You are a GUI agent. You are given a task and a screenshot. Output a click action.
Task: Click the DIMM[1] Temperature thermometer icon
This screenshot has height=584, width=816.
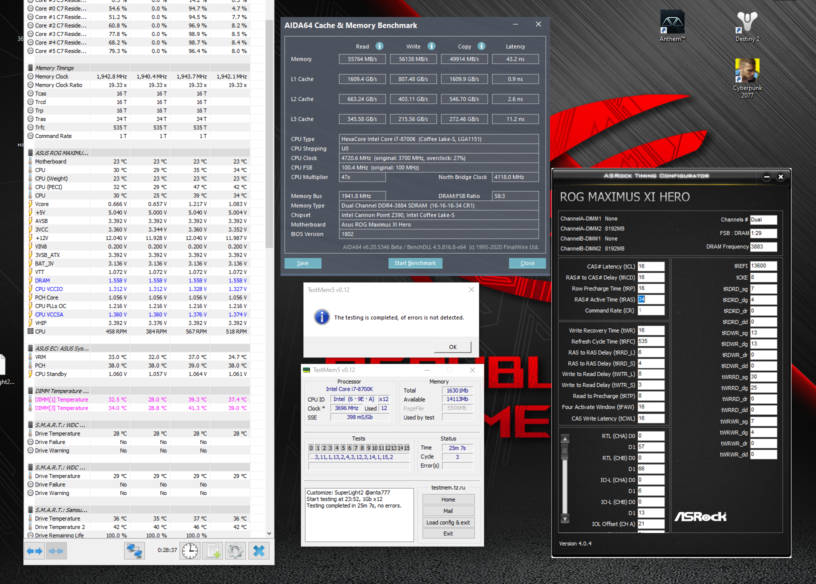(30, 399)
